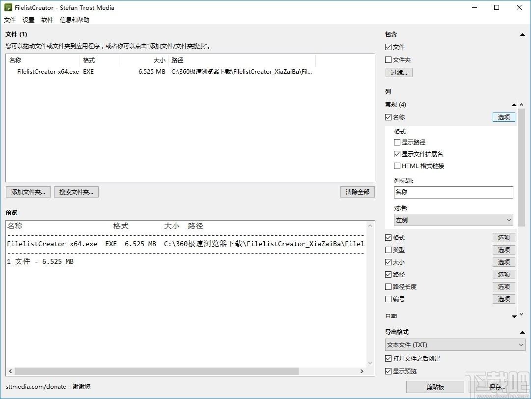Toggle 打开文件之后创建 checkbox
Image resolution: width=531 pixels, height=399 pixels.
[389, 358]
